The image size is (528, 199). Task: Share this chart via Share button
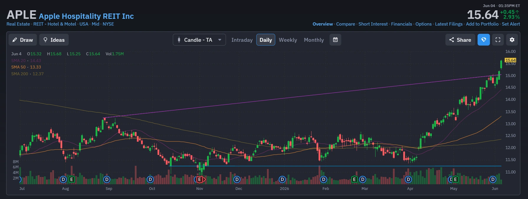460,40
